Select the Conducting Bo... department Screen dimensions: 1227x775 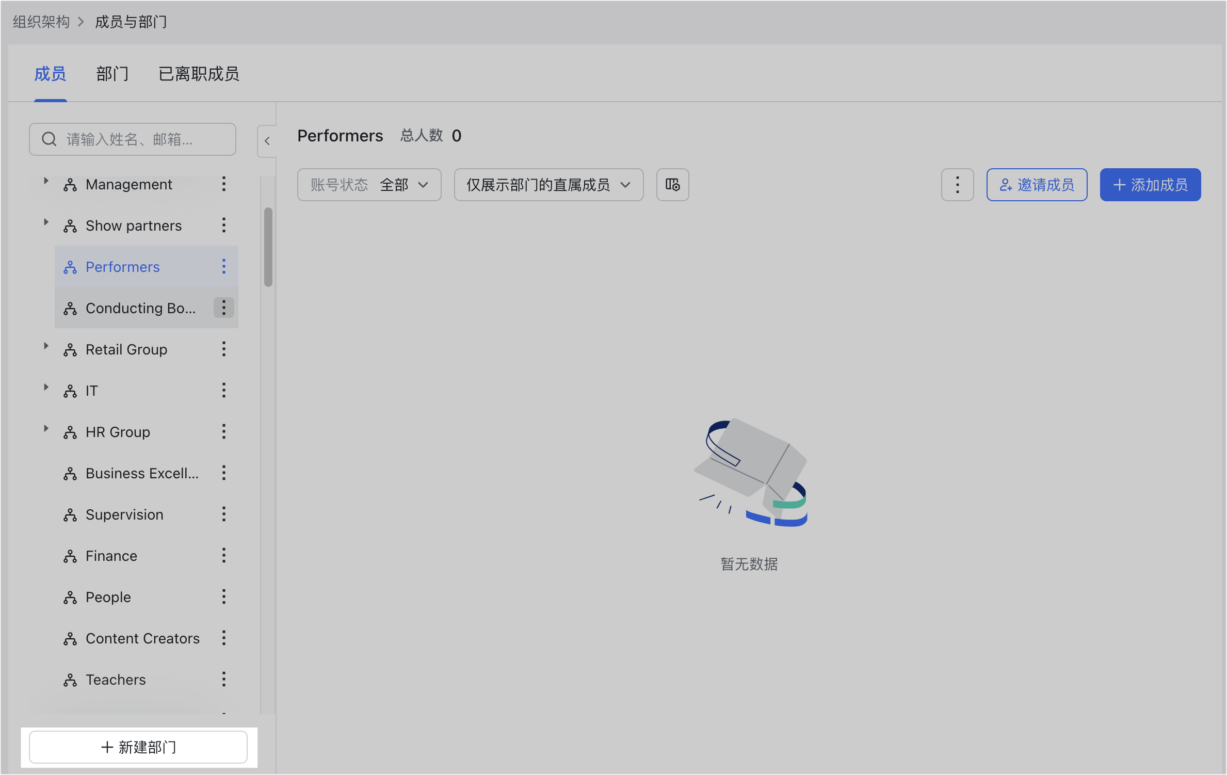click(x=147, y=308)
